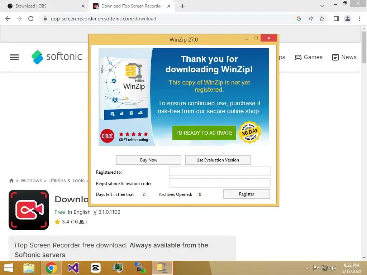Image resolution: width=367 pixels, height=275 pixels.
Task: Click the scrollbar up arrow
Action: 364,28
